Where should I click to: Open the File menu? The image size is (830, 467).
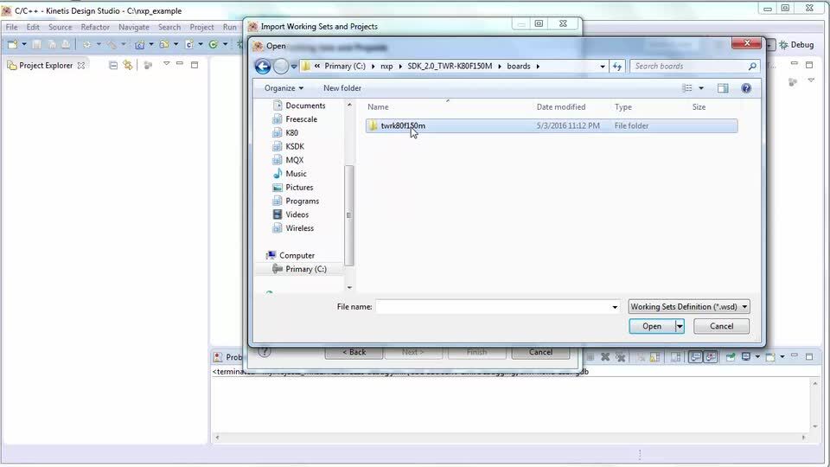pyautogui.click(x=11, y=27)
